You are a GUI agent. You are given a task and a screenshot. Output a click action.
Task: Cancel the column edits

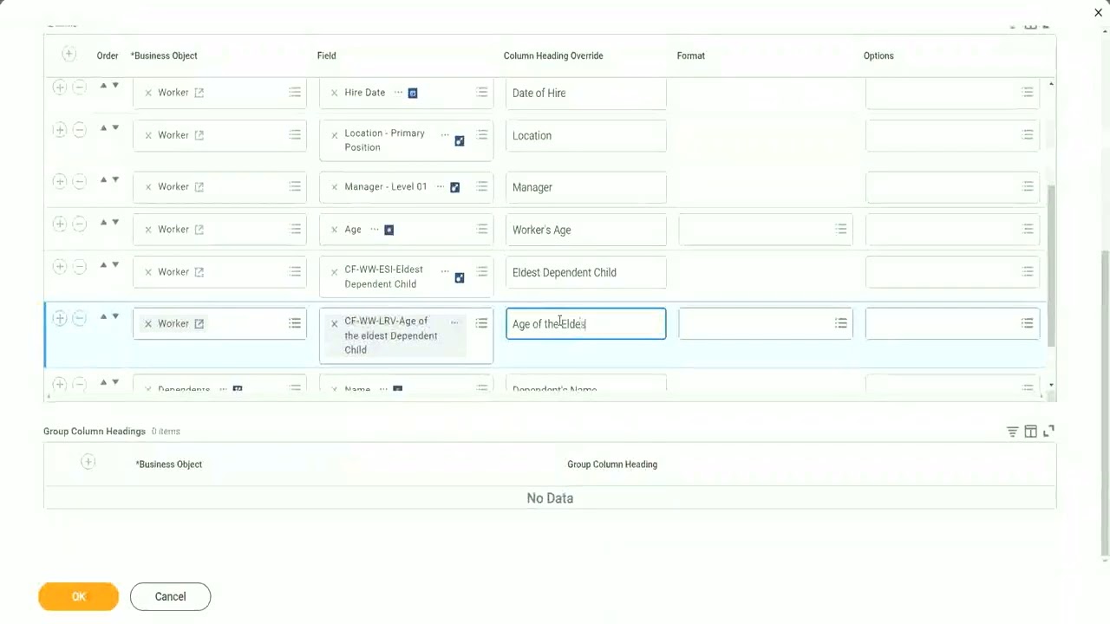[170, 596]
